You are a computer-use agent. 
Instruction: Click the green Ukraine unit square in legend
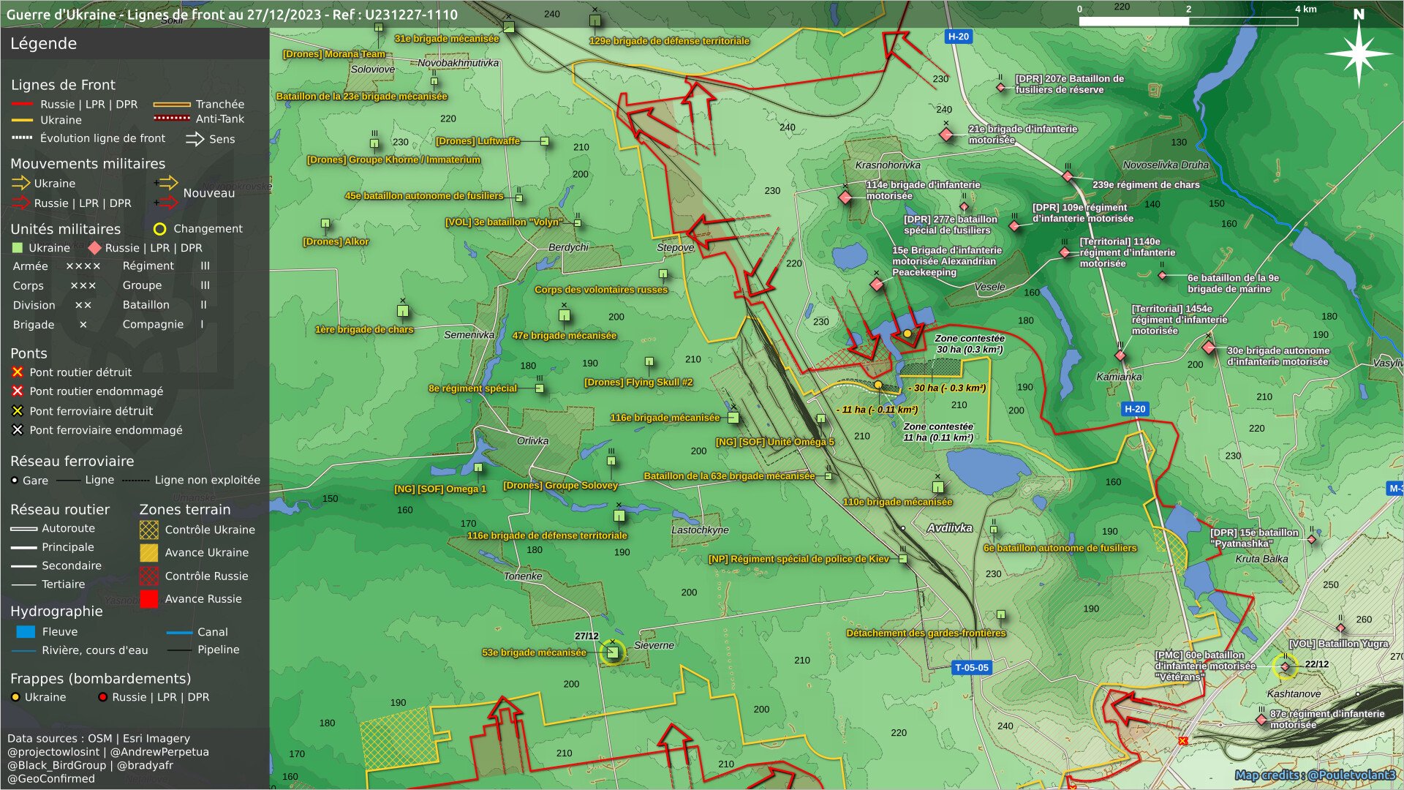tap(18, 248)
